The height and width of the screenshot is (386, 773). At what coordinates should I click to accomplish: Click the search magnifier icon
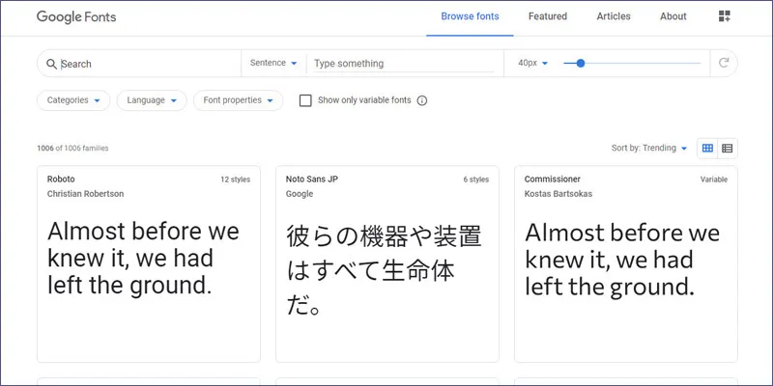(x=51, y=64)
